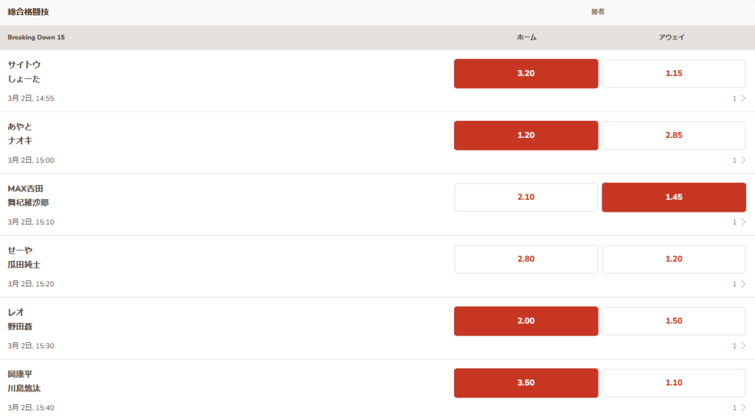Select home odds 2.80 for せーや

(x=526, y=259)
